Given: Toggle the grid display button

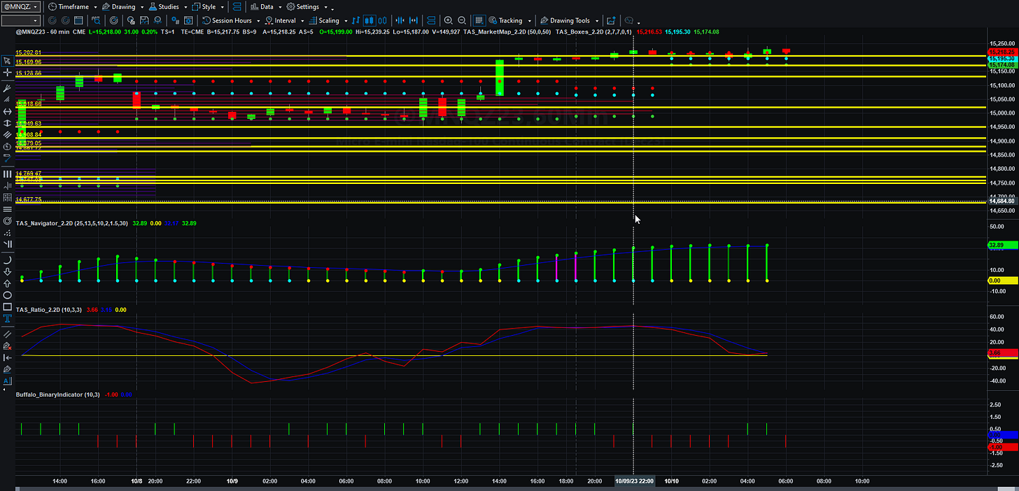Looking at the screenshot, I should click(x=479, y=20).
